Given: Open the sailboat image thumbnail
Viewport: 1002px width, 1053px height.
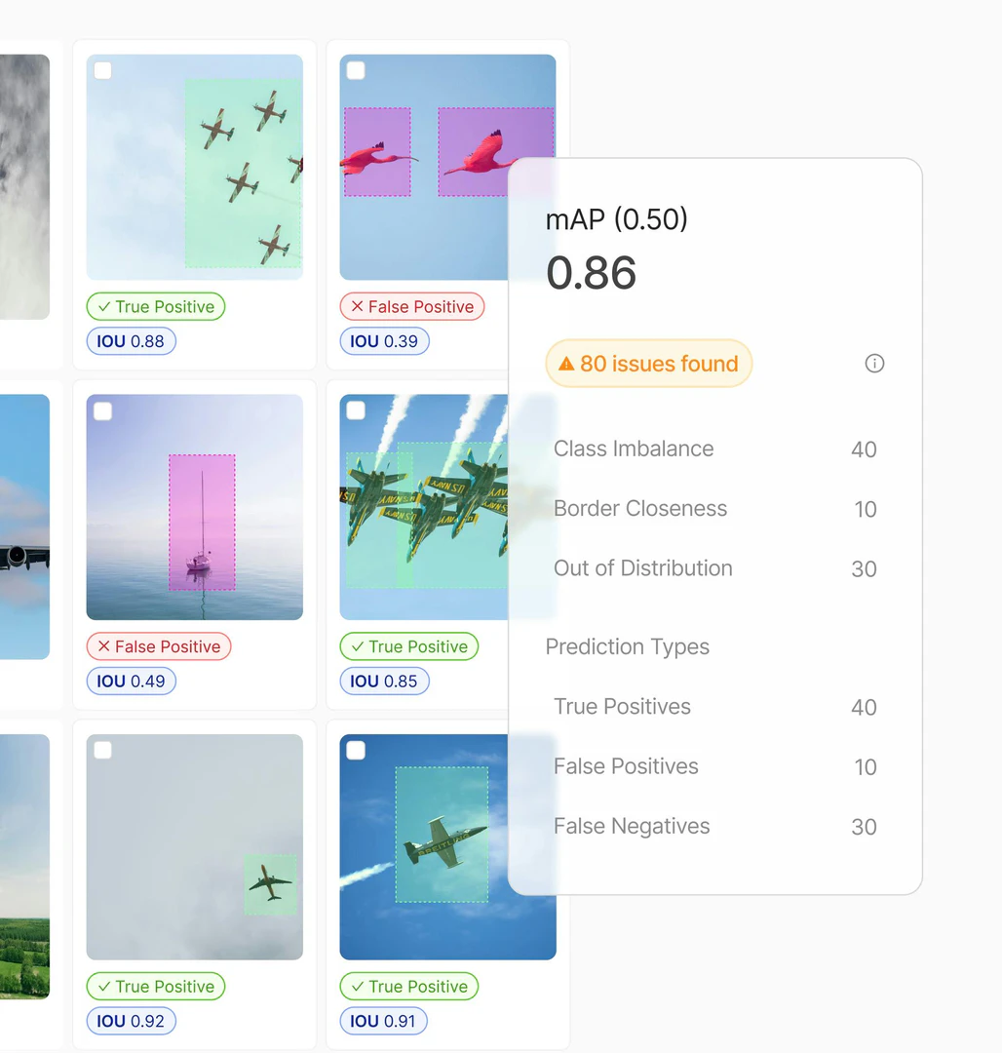Looking at the screenshot, I should [x=194, y=506].
